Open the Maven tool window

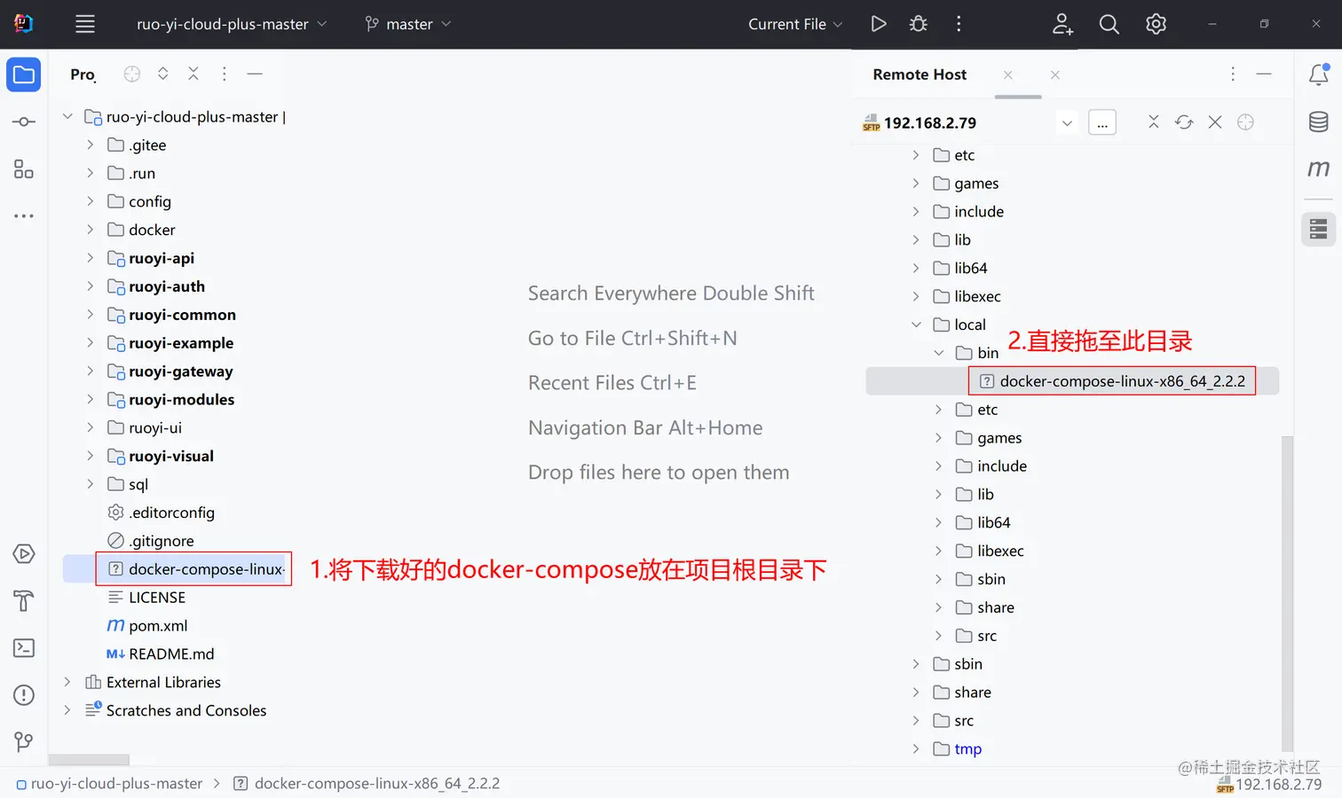pos(1319,168)
